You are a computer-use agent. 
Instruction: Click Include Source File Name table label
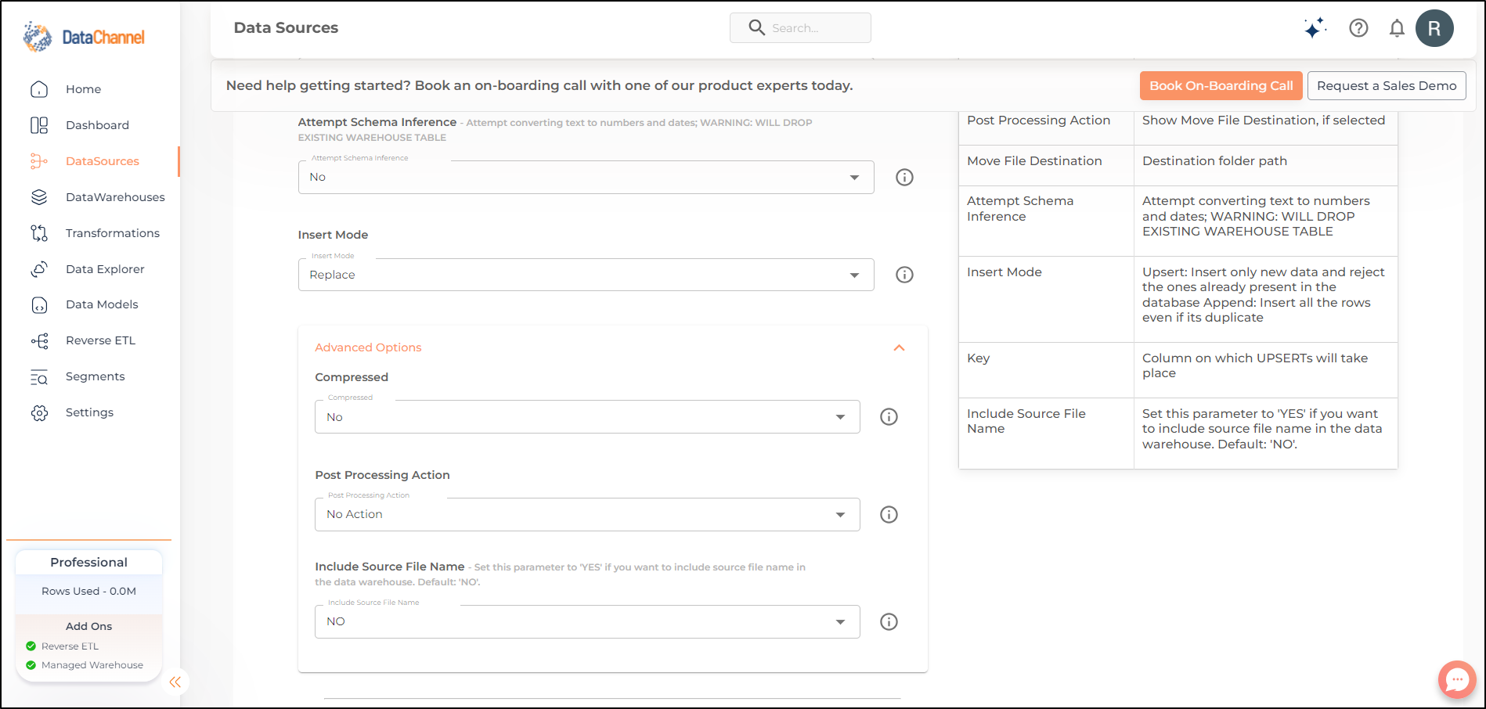point(1026,421)
